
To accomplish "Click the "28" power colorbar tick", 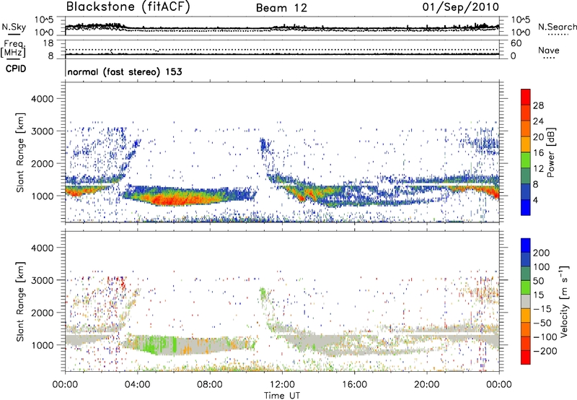I will [538, 105].
